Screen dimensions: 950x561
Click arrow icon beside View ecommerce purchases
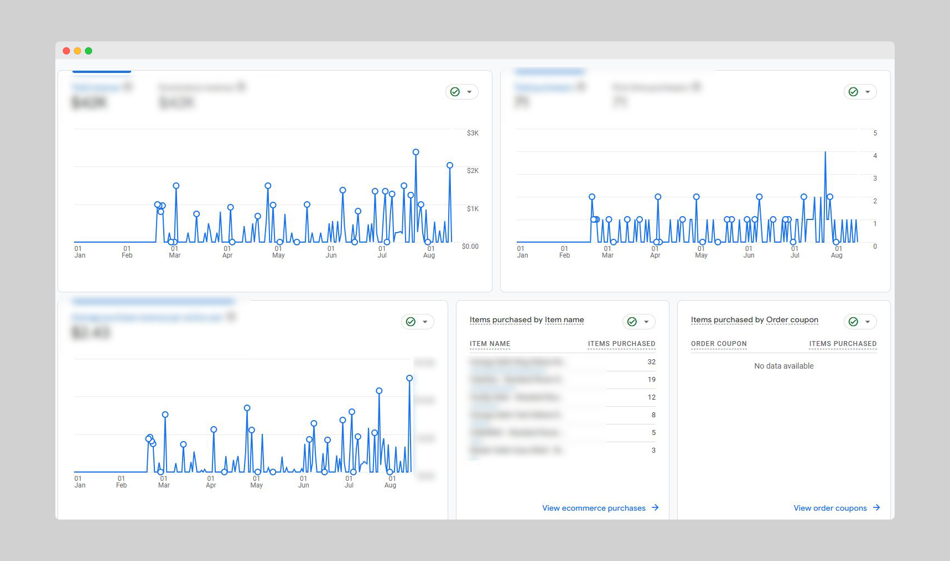point(655,507)
